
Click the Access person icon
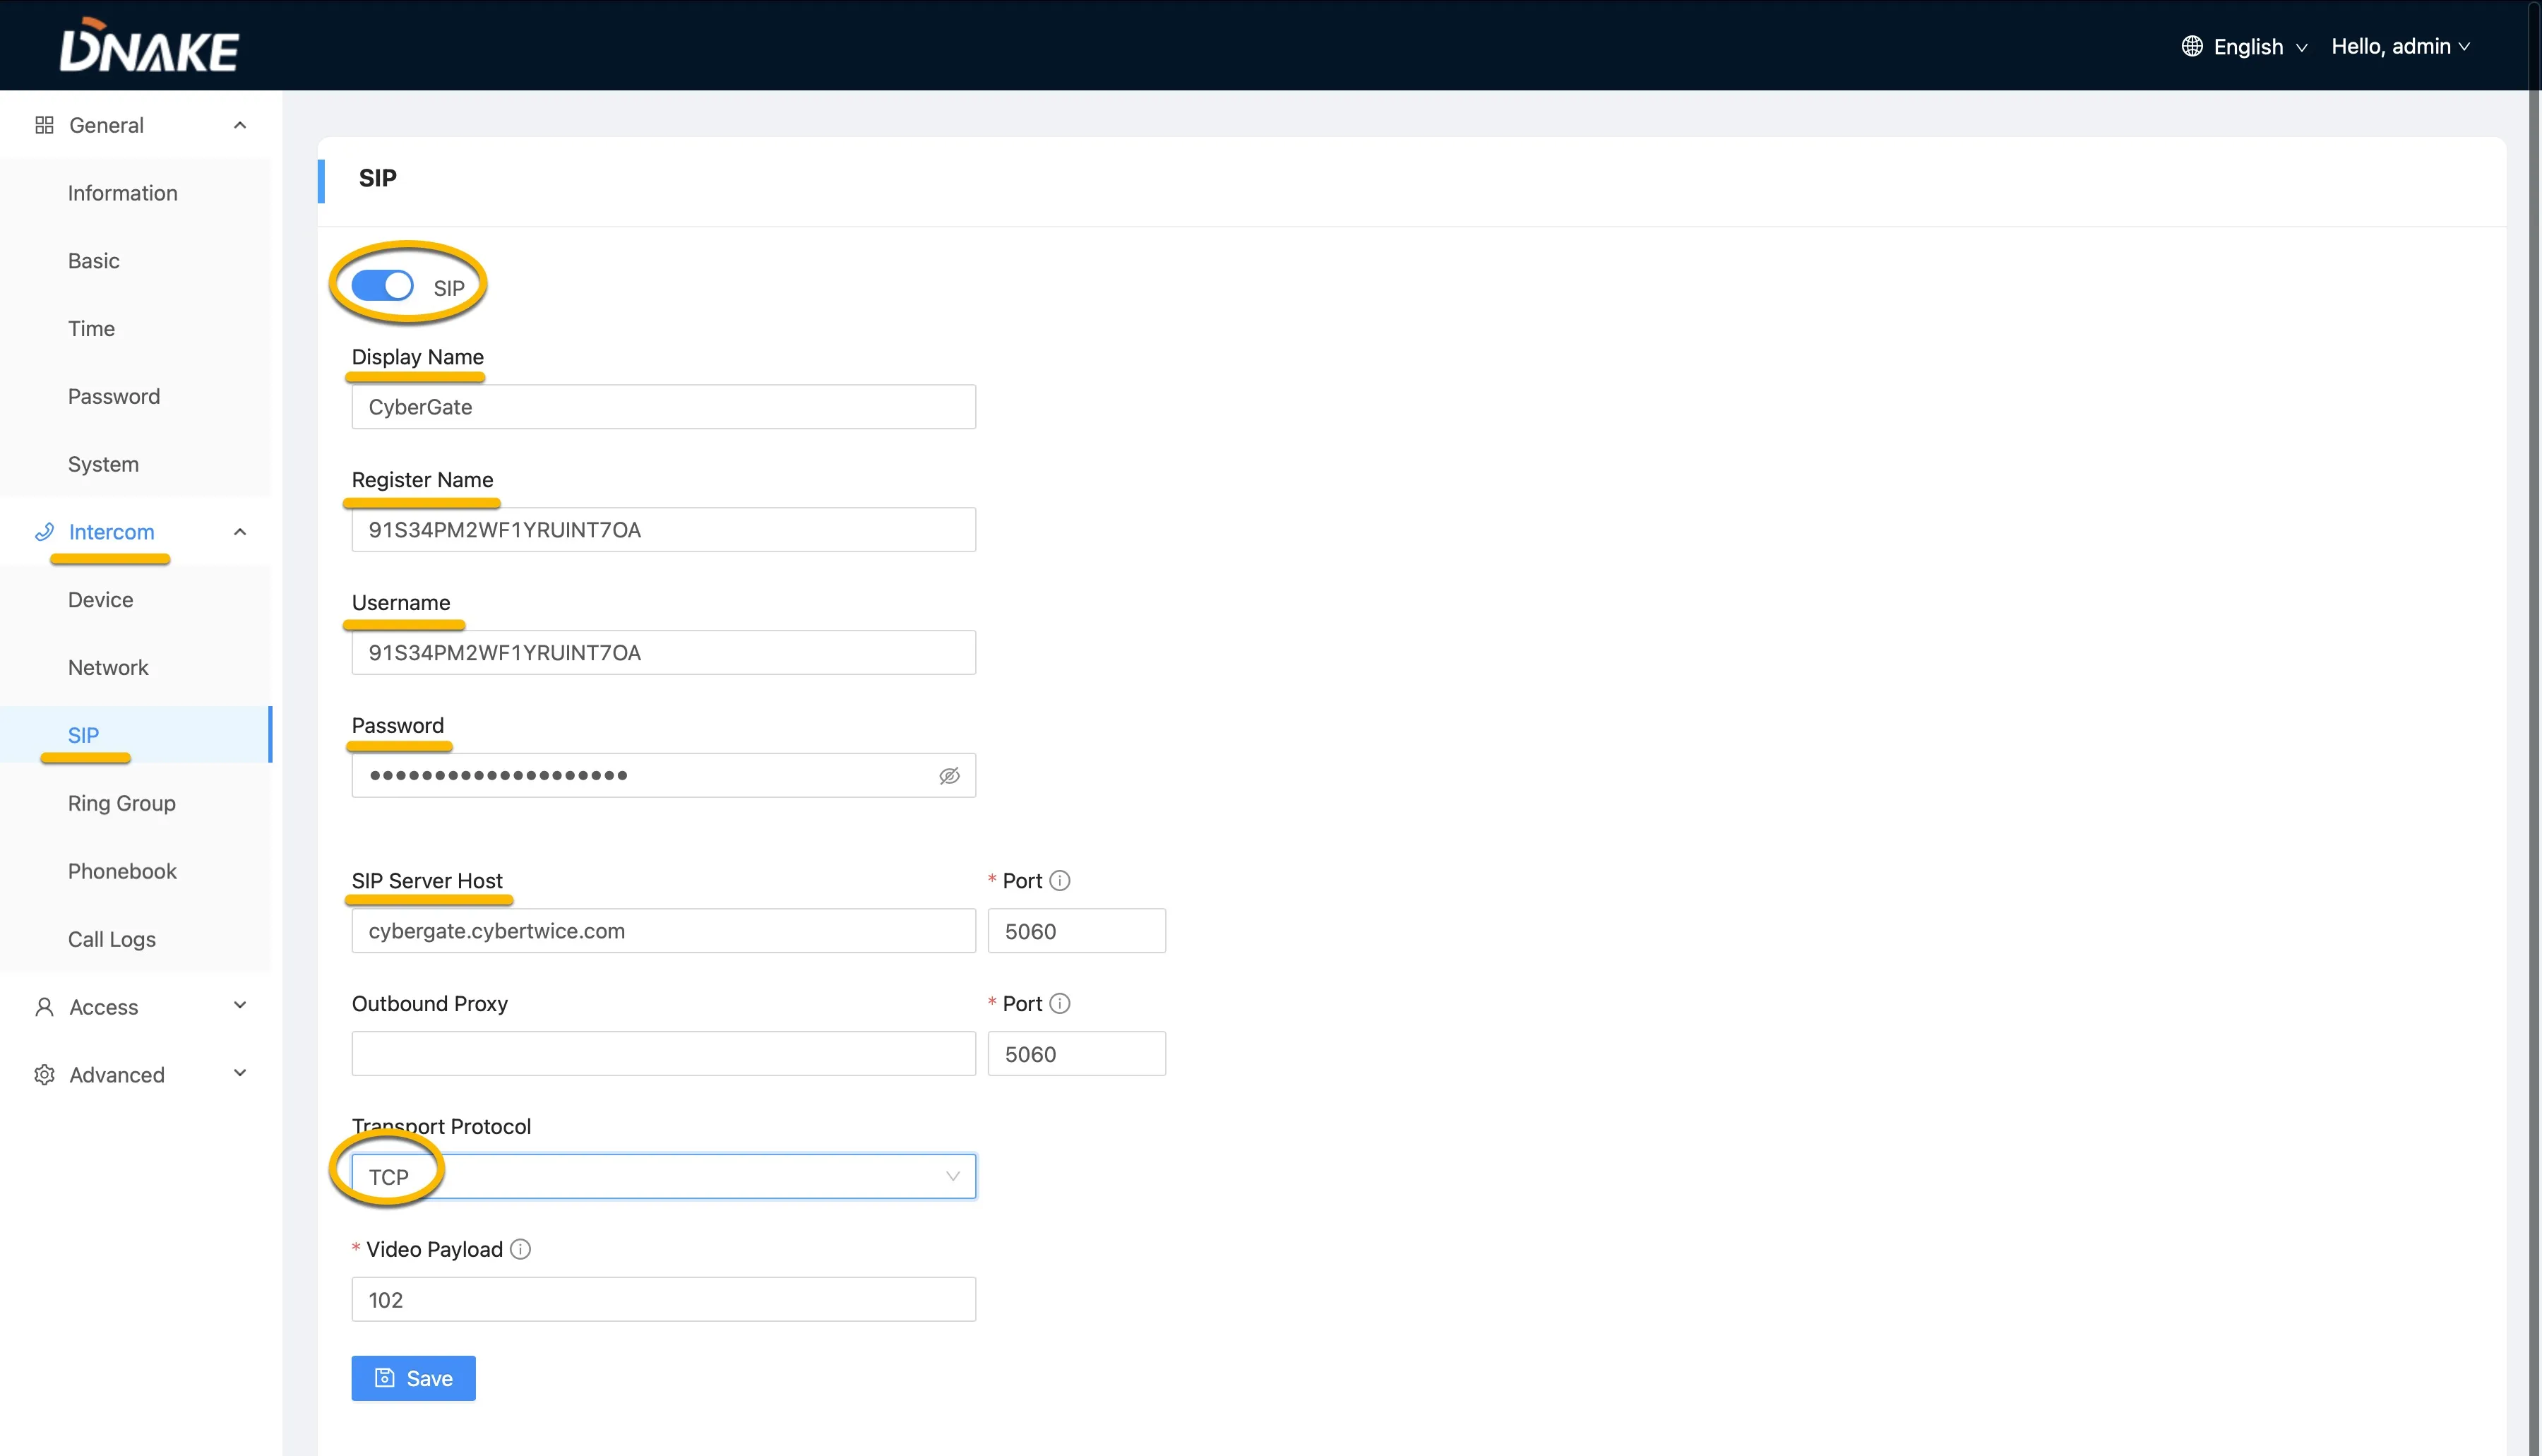point(44,1007)
